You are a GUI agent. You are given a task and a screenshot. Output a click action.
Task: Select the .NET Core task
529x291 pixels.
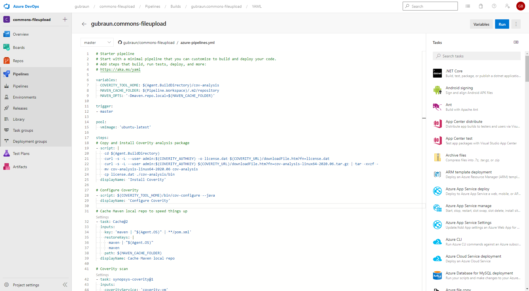(x=477, y=73)
